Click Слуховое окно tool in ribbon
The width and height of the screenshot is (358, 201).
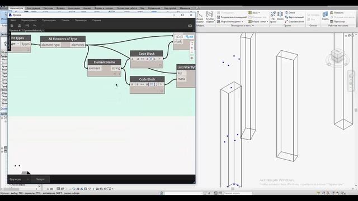295,22
